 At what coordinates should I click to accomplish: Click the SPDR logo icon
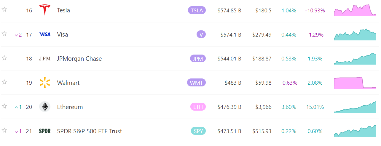[45, 131]
